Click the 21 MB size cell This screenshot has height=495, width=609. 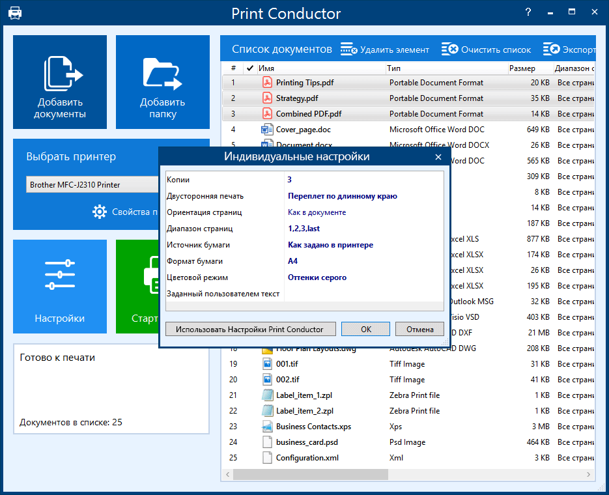coord(539,333)
